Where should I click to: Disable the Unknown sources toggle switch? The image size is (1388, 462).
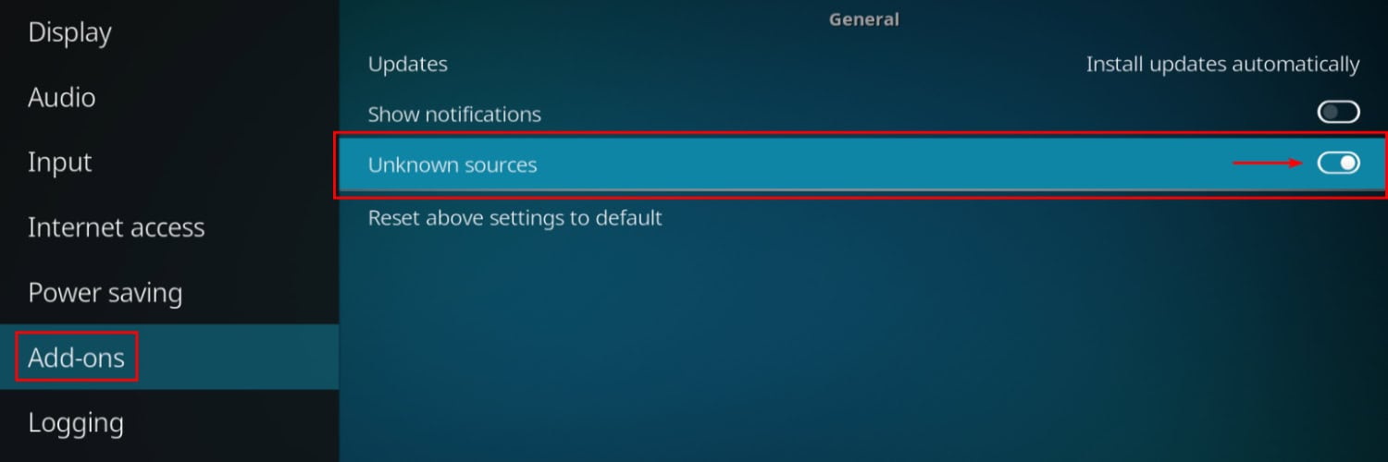[x=1338, y=164]
